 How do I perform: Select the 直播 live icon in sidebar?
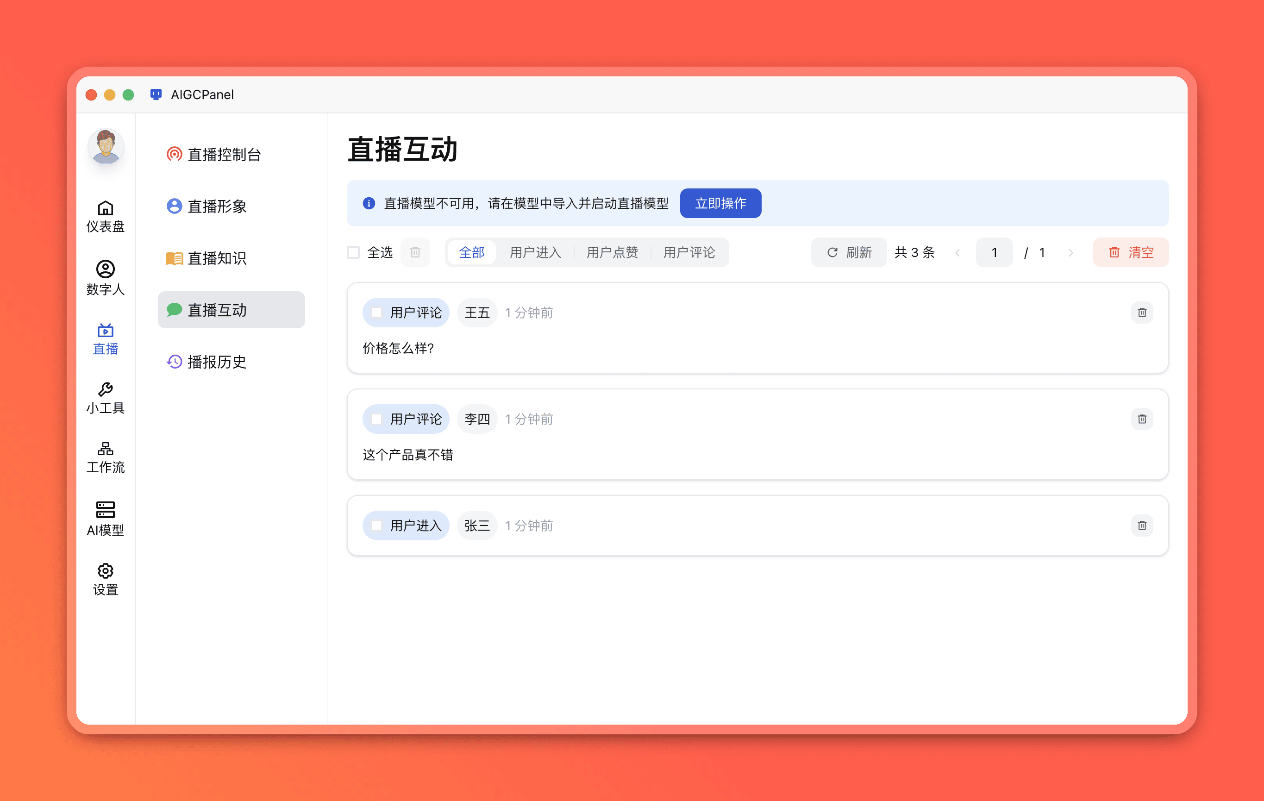106,330
